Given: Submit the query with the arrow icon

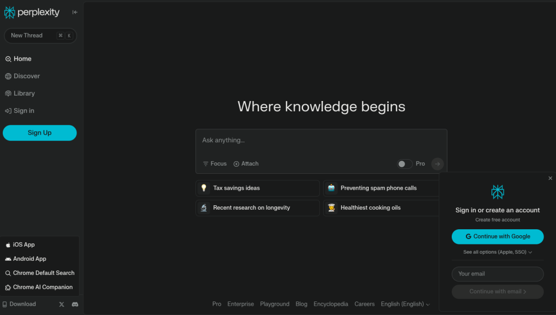Looking at the screenshot, I should point(437,163).
